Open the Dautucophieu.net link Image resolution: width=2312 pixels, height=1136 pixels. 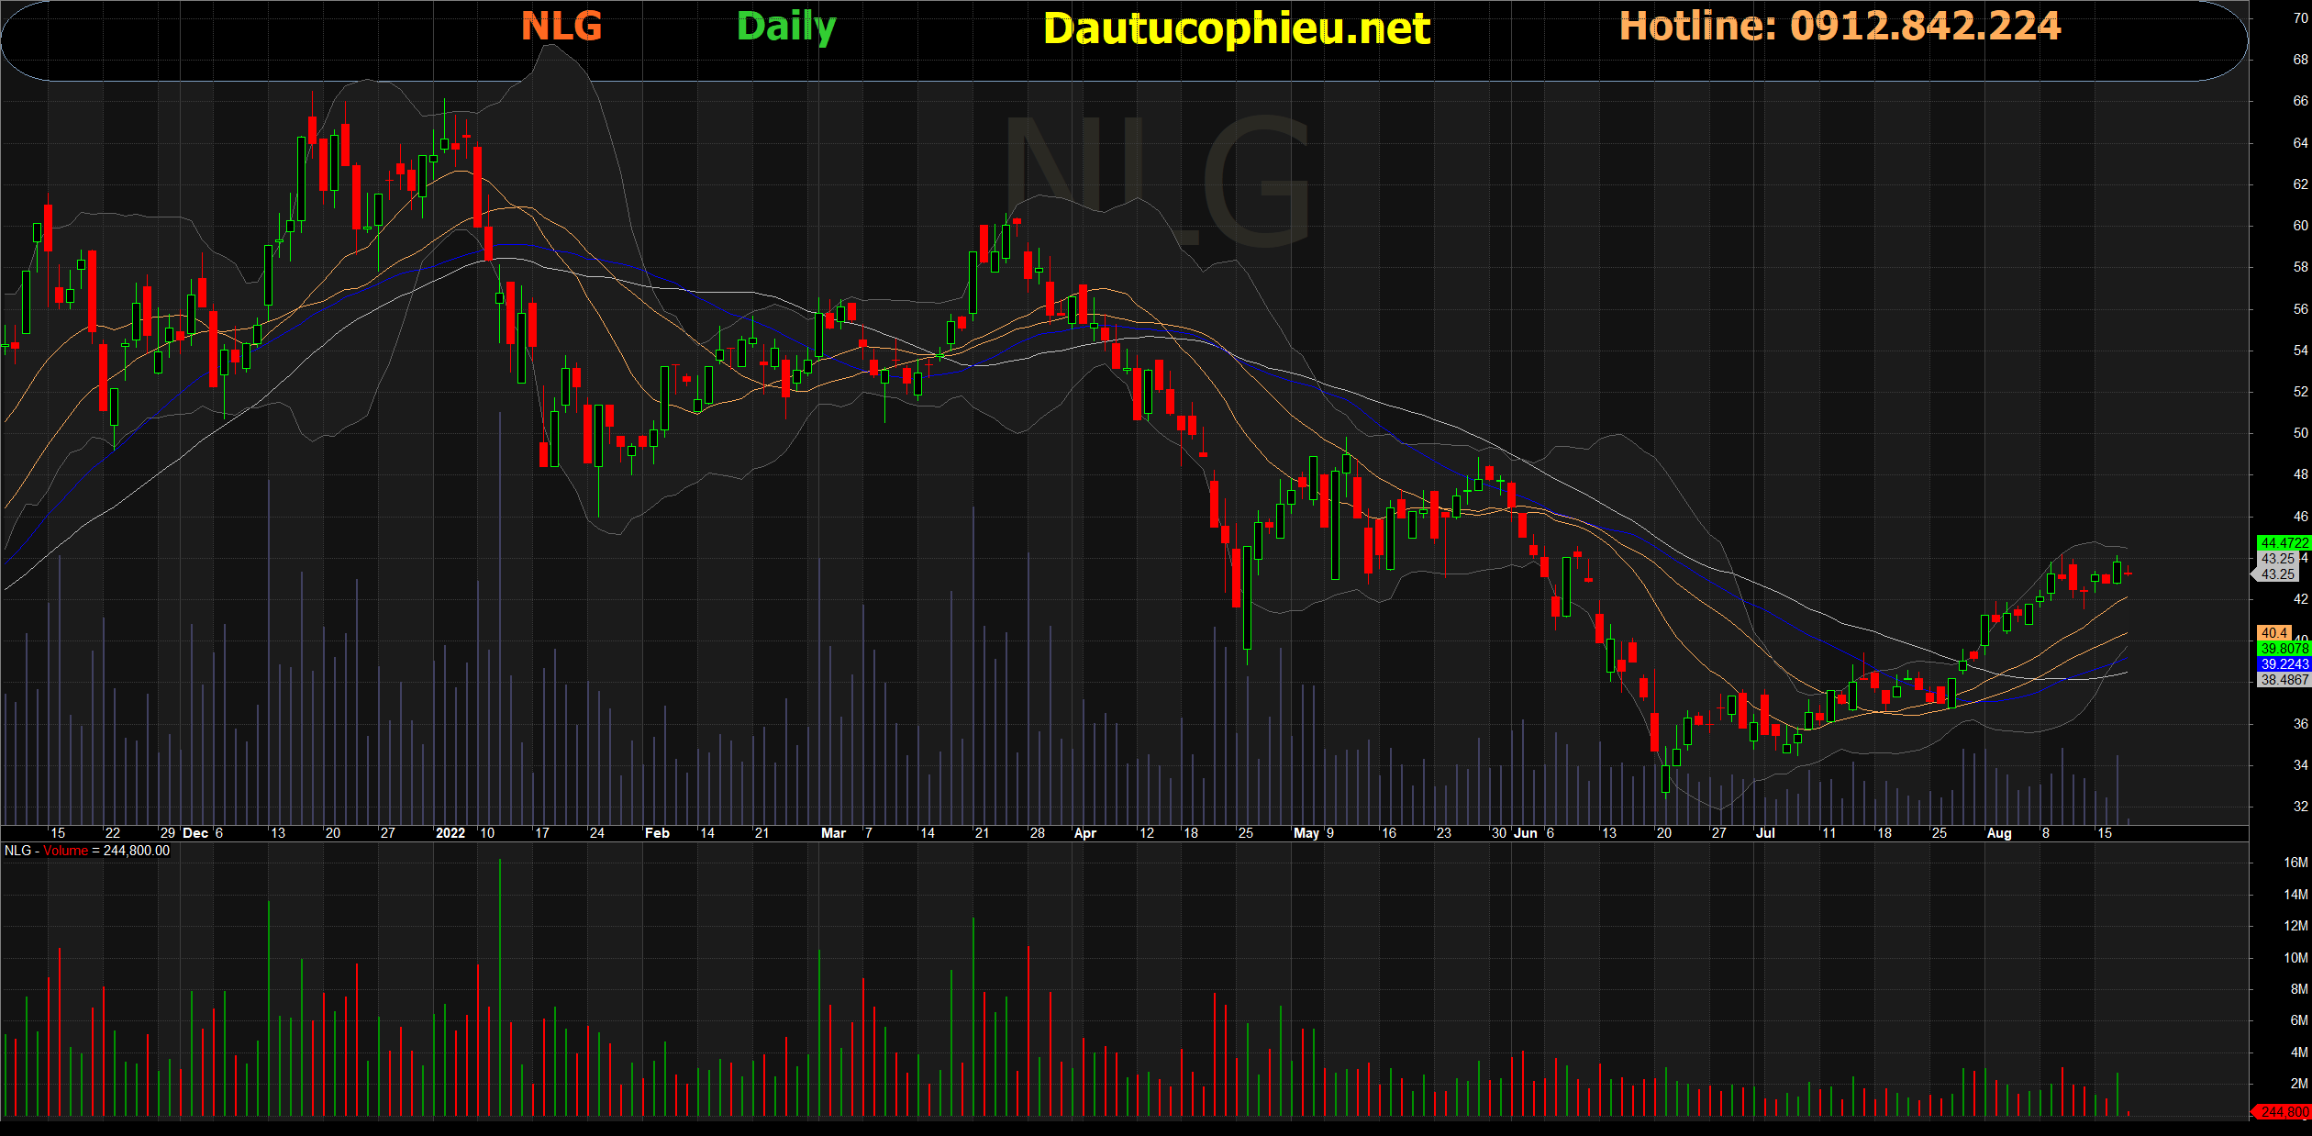click(1236, 29)
